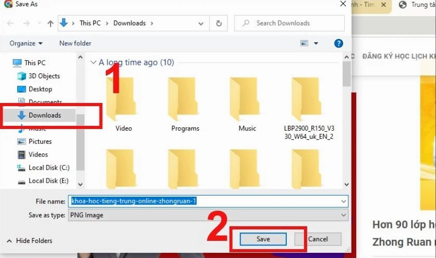The height and width of the screenshot is (258, 436).
Task: Select Downloads in the navigation pane
Action: [44, 115]
